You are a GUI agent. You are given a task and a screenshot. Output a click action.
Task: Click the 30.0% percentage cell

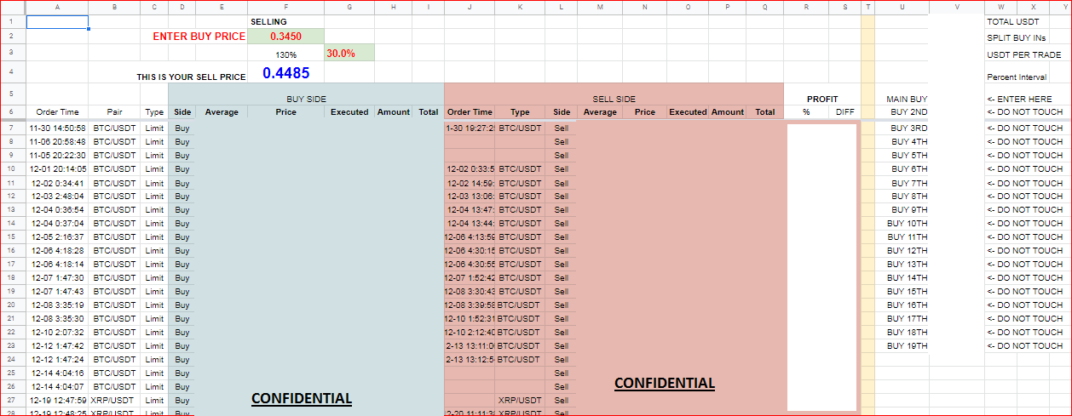pyautogui.click(x=349, y=53)
